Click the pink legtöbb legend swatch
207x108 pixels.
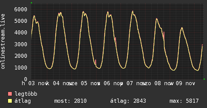coord(10,94)
